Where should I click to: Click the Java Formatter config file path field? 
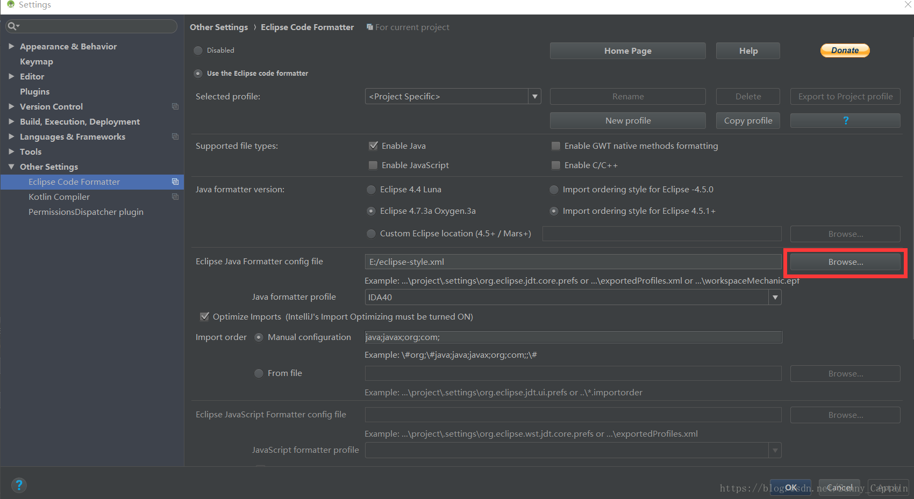573,262
